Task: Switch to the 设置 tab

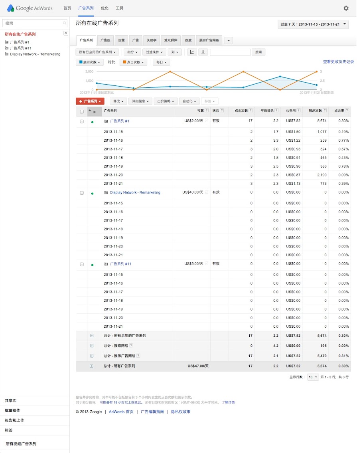Action: pyautogui.click(x=121, y=40)
